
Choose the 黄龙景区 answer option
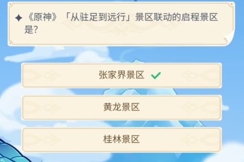[x=121, y=108]
